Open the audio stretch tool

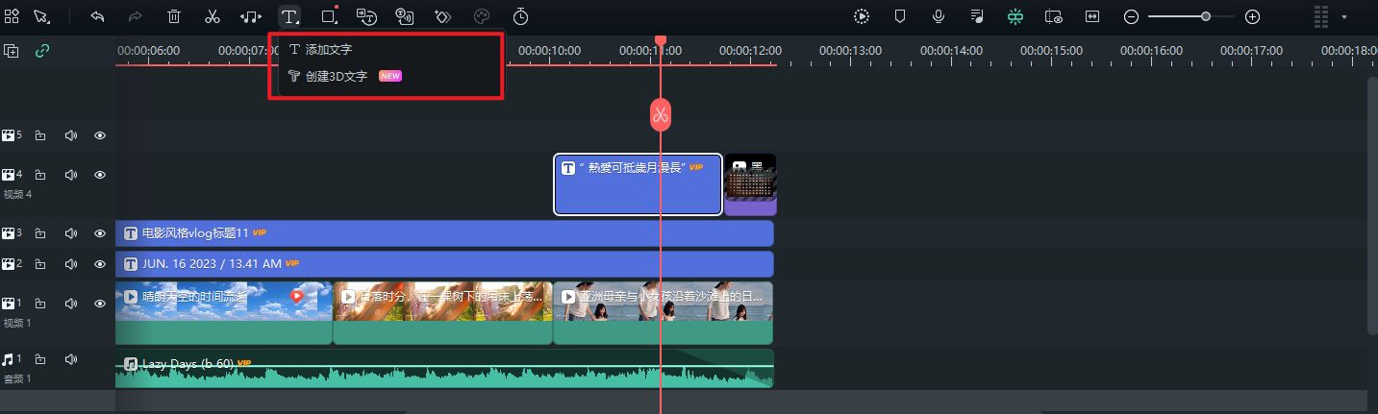click(251, 16)
